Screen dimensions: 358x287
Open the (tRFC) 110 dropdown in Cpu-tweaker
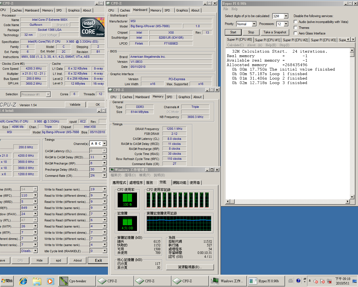pos(36,195)
